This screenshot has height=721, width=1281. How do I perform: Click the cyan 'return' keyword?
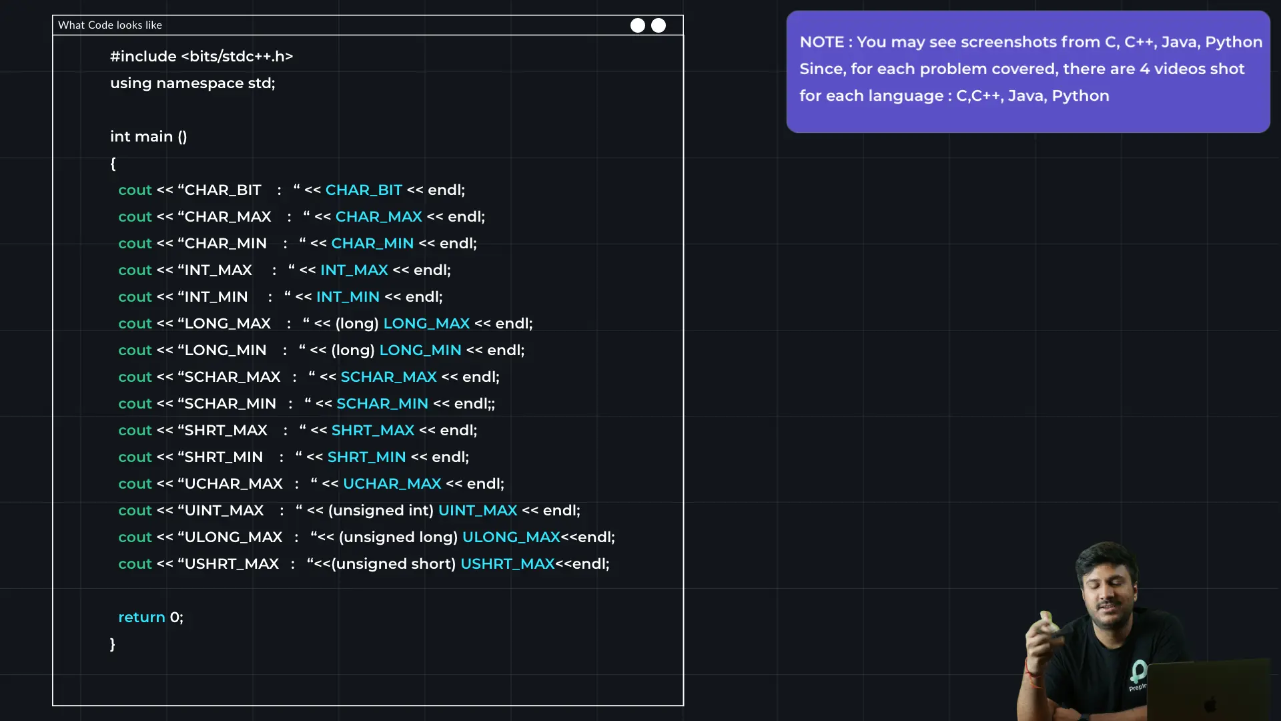pos(141,618)
